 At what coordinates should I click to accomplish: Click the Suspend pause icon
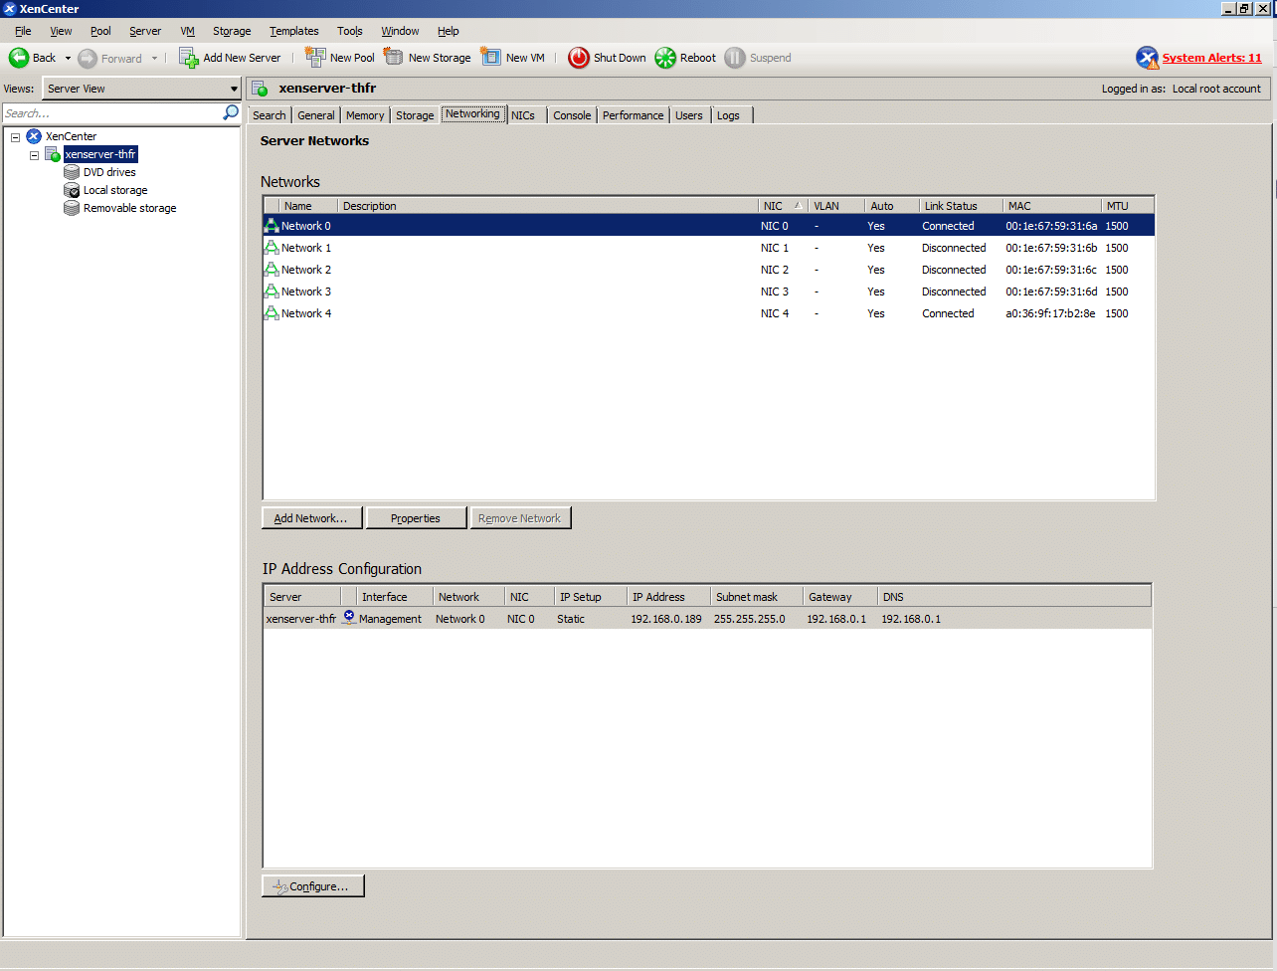(x=735, y=58)
